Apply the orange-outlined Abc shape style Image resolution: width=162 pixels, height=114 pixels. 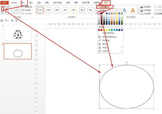(x=57, y=10)
